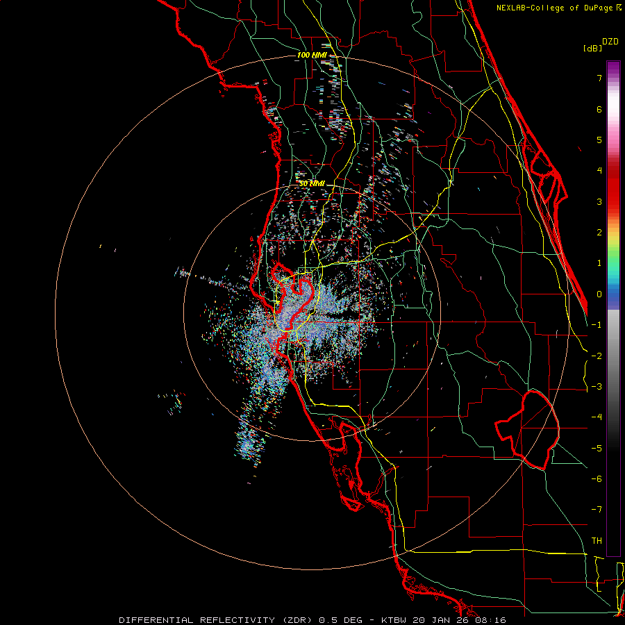Click the 0 value on the color scale
625x625 pixels.
pos(599,294)
